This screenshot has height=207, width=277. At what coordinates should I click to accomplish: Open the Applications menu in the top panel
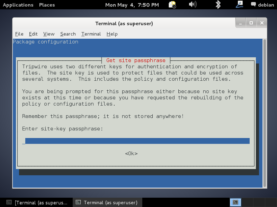coord(18,5)
